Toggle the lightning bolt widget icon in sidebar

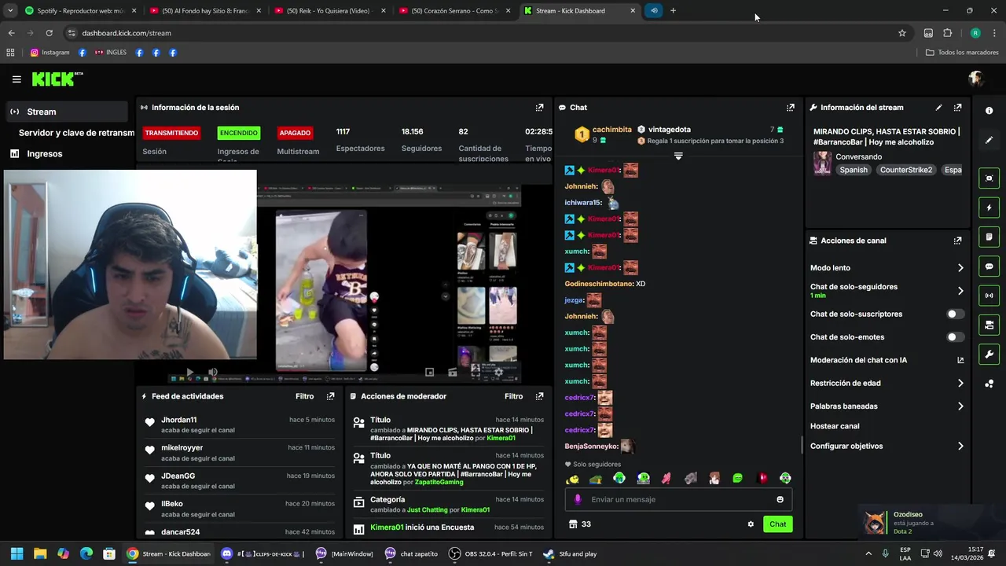[x=989, y=208]
